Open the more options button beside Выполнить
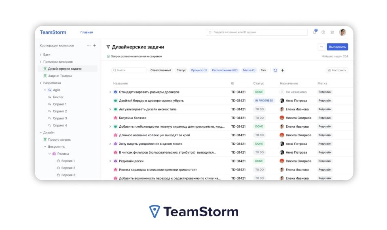The height and width of the screenshot is (230, 387). [x=321, y=47]
